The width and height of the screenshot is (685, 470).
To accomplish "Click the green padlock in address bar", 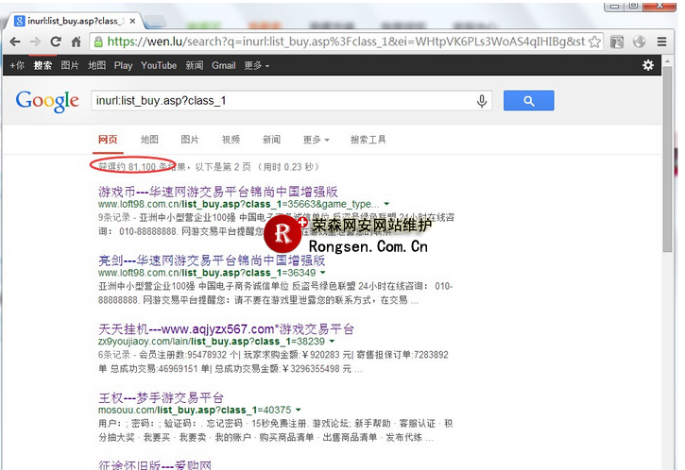I will (98, 42).
